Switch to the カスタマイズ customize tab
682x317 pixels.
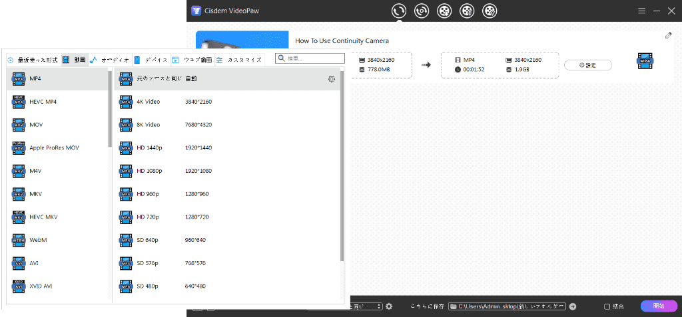(x=239, y=60)
